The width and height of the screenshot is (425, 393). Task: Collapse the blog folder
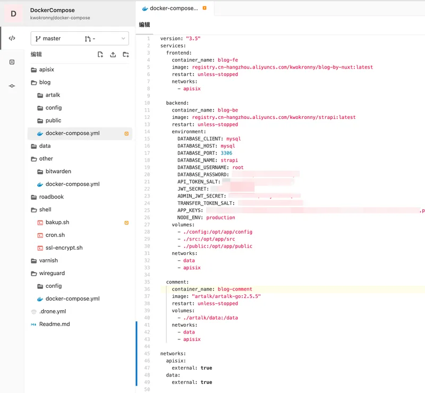(x=45, y=82)
